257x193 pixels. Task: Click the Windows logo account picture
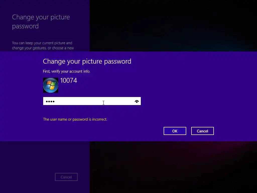tap(51, 85)
